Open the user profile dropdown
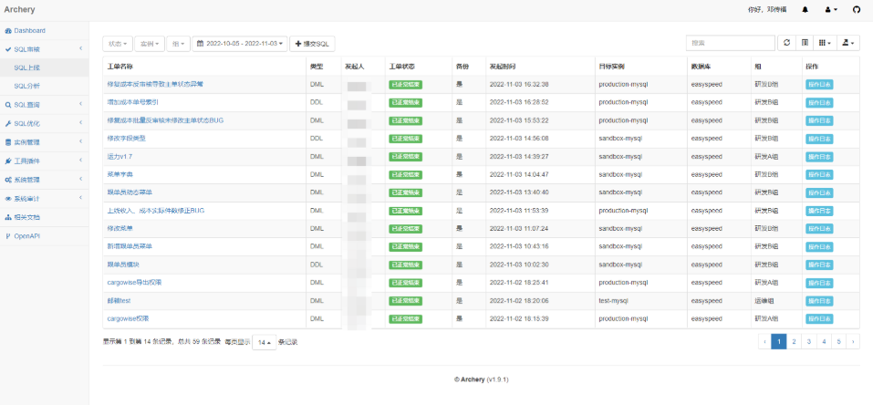873x405 pixels. coord(831,9)
